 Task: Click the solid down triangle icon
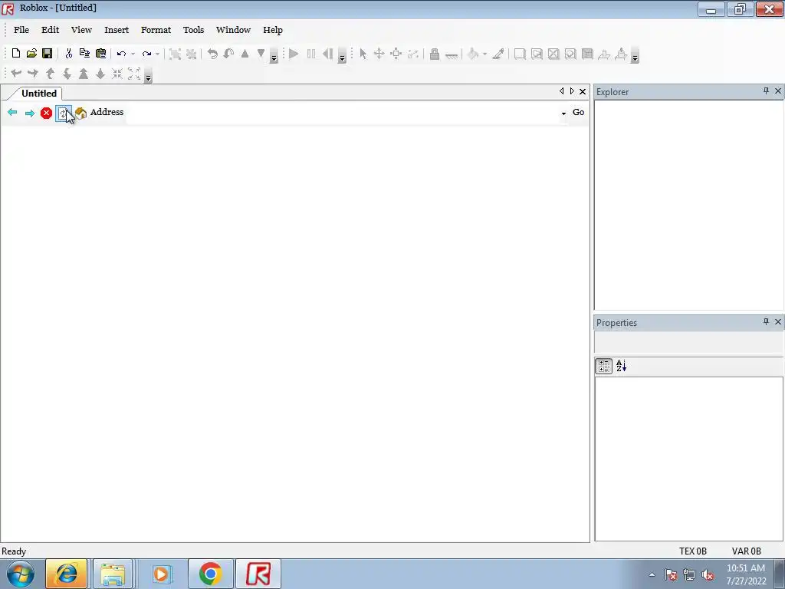261,54
